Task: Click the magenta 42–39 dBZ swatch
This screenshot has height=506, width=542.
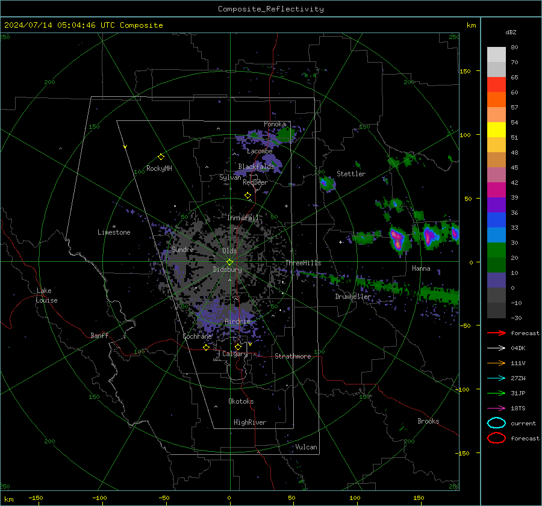Action: tap(496, 190)
